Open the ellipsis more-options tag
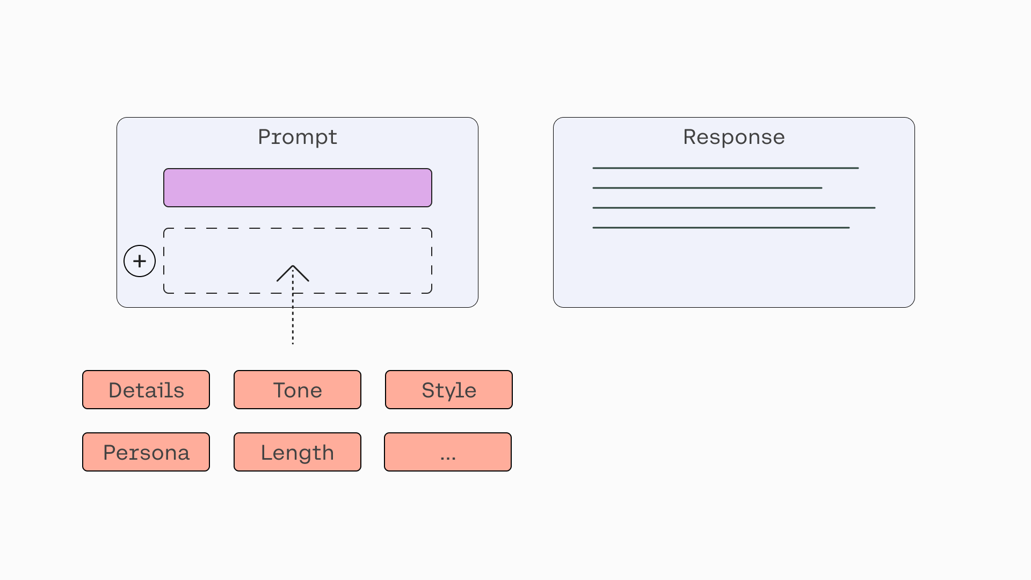 click(448, 452)
